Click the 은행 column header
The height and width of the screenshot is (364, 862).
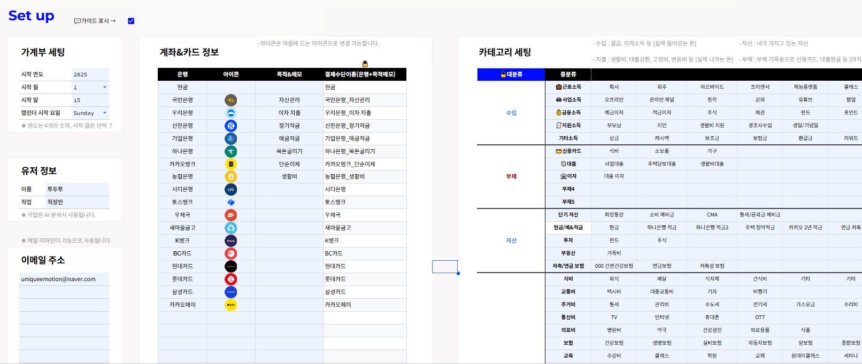click(182, 74)
